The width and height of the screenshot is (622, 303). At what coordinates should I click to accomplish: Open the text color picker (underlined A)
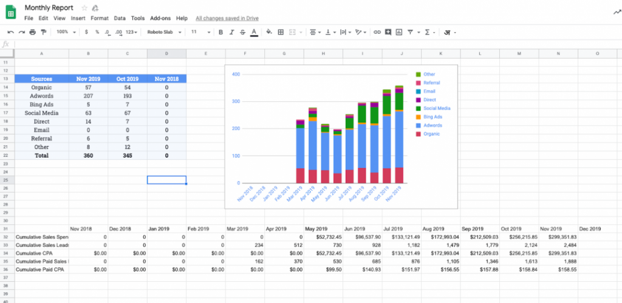click(x=255, y=32)
